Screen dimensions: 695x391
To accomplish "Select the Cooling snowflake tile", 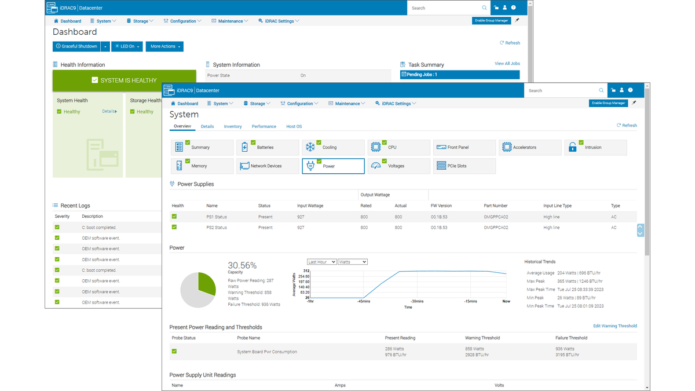I will pyautogui.click(x=333, y=147).
